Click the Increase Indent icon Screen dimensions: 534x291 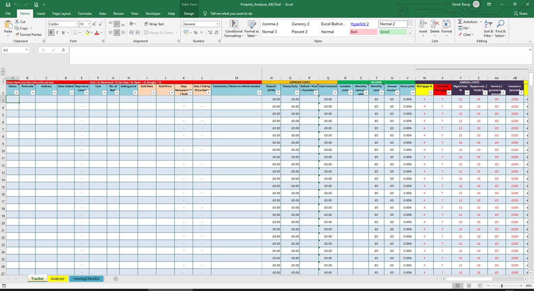click(137, 32)
